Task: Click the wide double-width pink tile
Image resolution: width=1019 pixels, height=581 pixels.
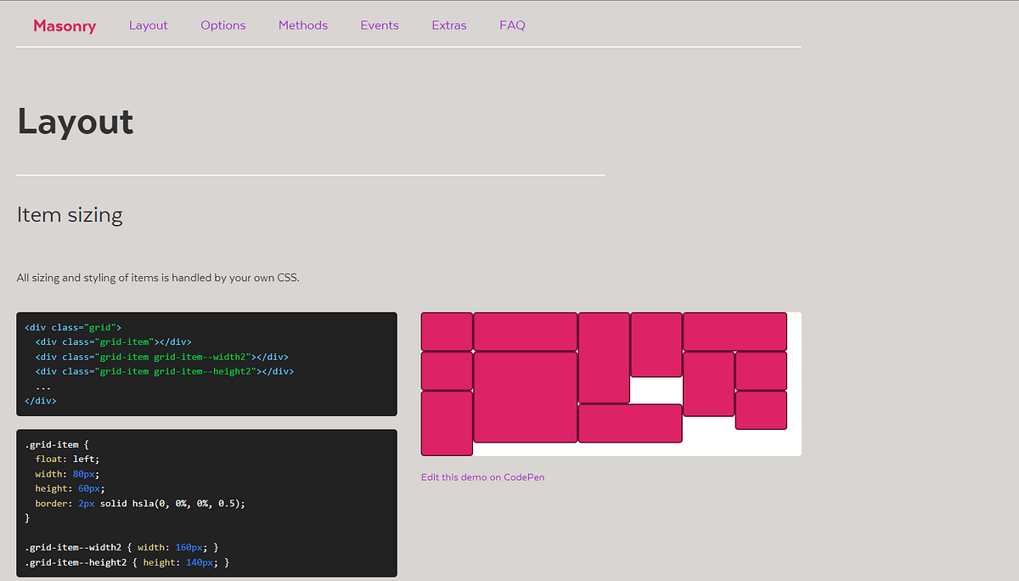Action: tap(525, 330)
